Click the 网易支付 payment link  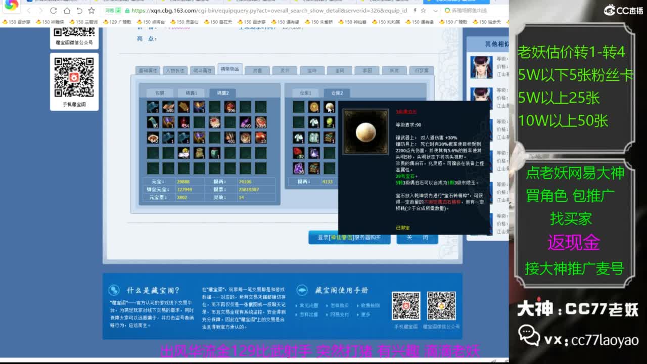click(340, 313)
